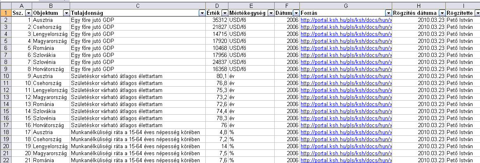Select the cell with value 80,1
480x163 pixels.
point(217,76)
